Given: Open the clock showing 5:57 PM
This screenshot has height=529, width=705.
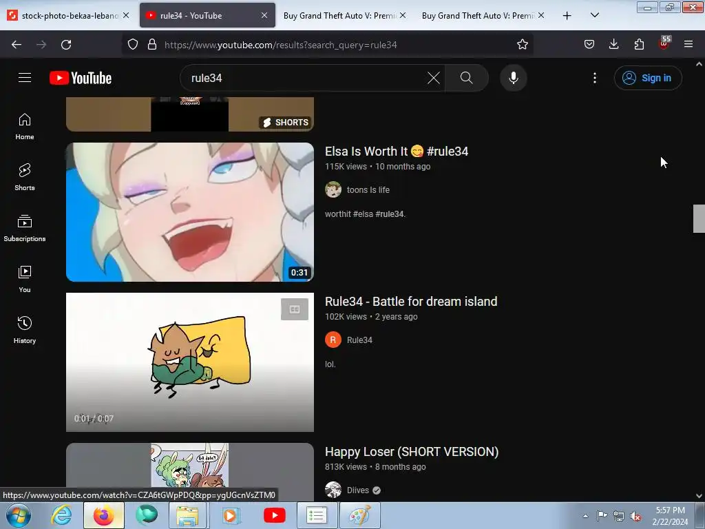Looking at the screenshot, I should pos(670,516).
